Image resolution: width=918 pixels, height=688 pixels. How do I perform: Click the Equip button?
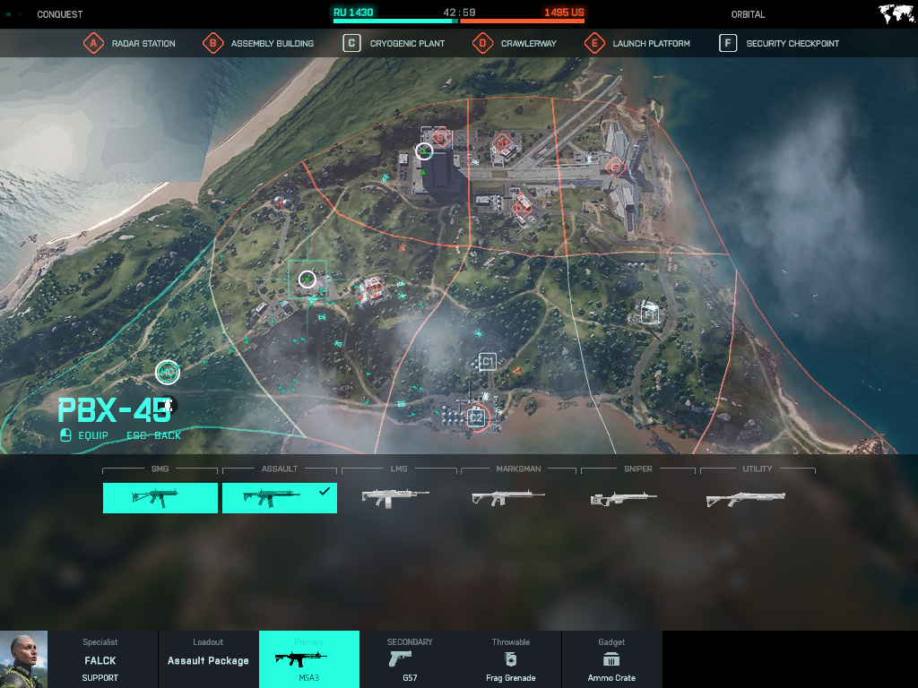point(85,435)
